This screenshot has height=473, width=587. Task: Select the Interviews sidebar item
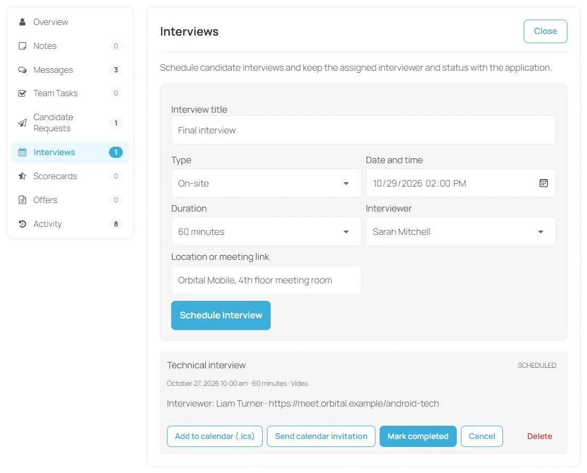(70, 153)
